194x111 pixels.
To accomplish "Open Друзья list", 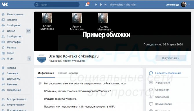I will (x=11, y=31).
